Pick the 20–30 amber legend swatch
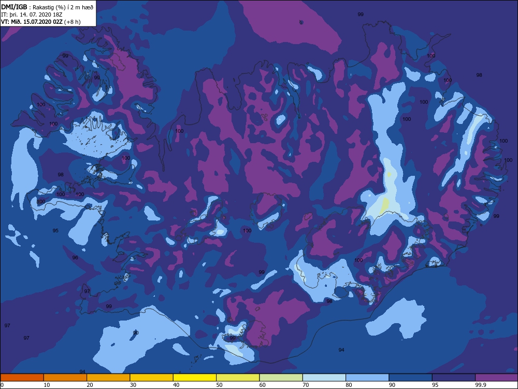 tap(108, 378)
